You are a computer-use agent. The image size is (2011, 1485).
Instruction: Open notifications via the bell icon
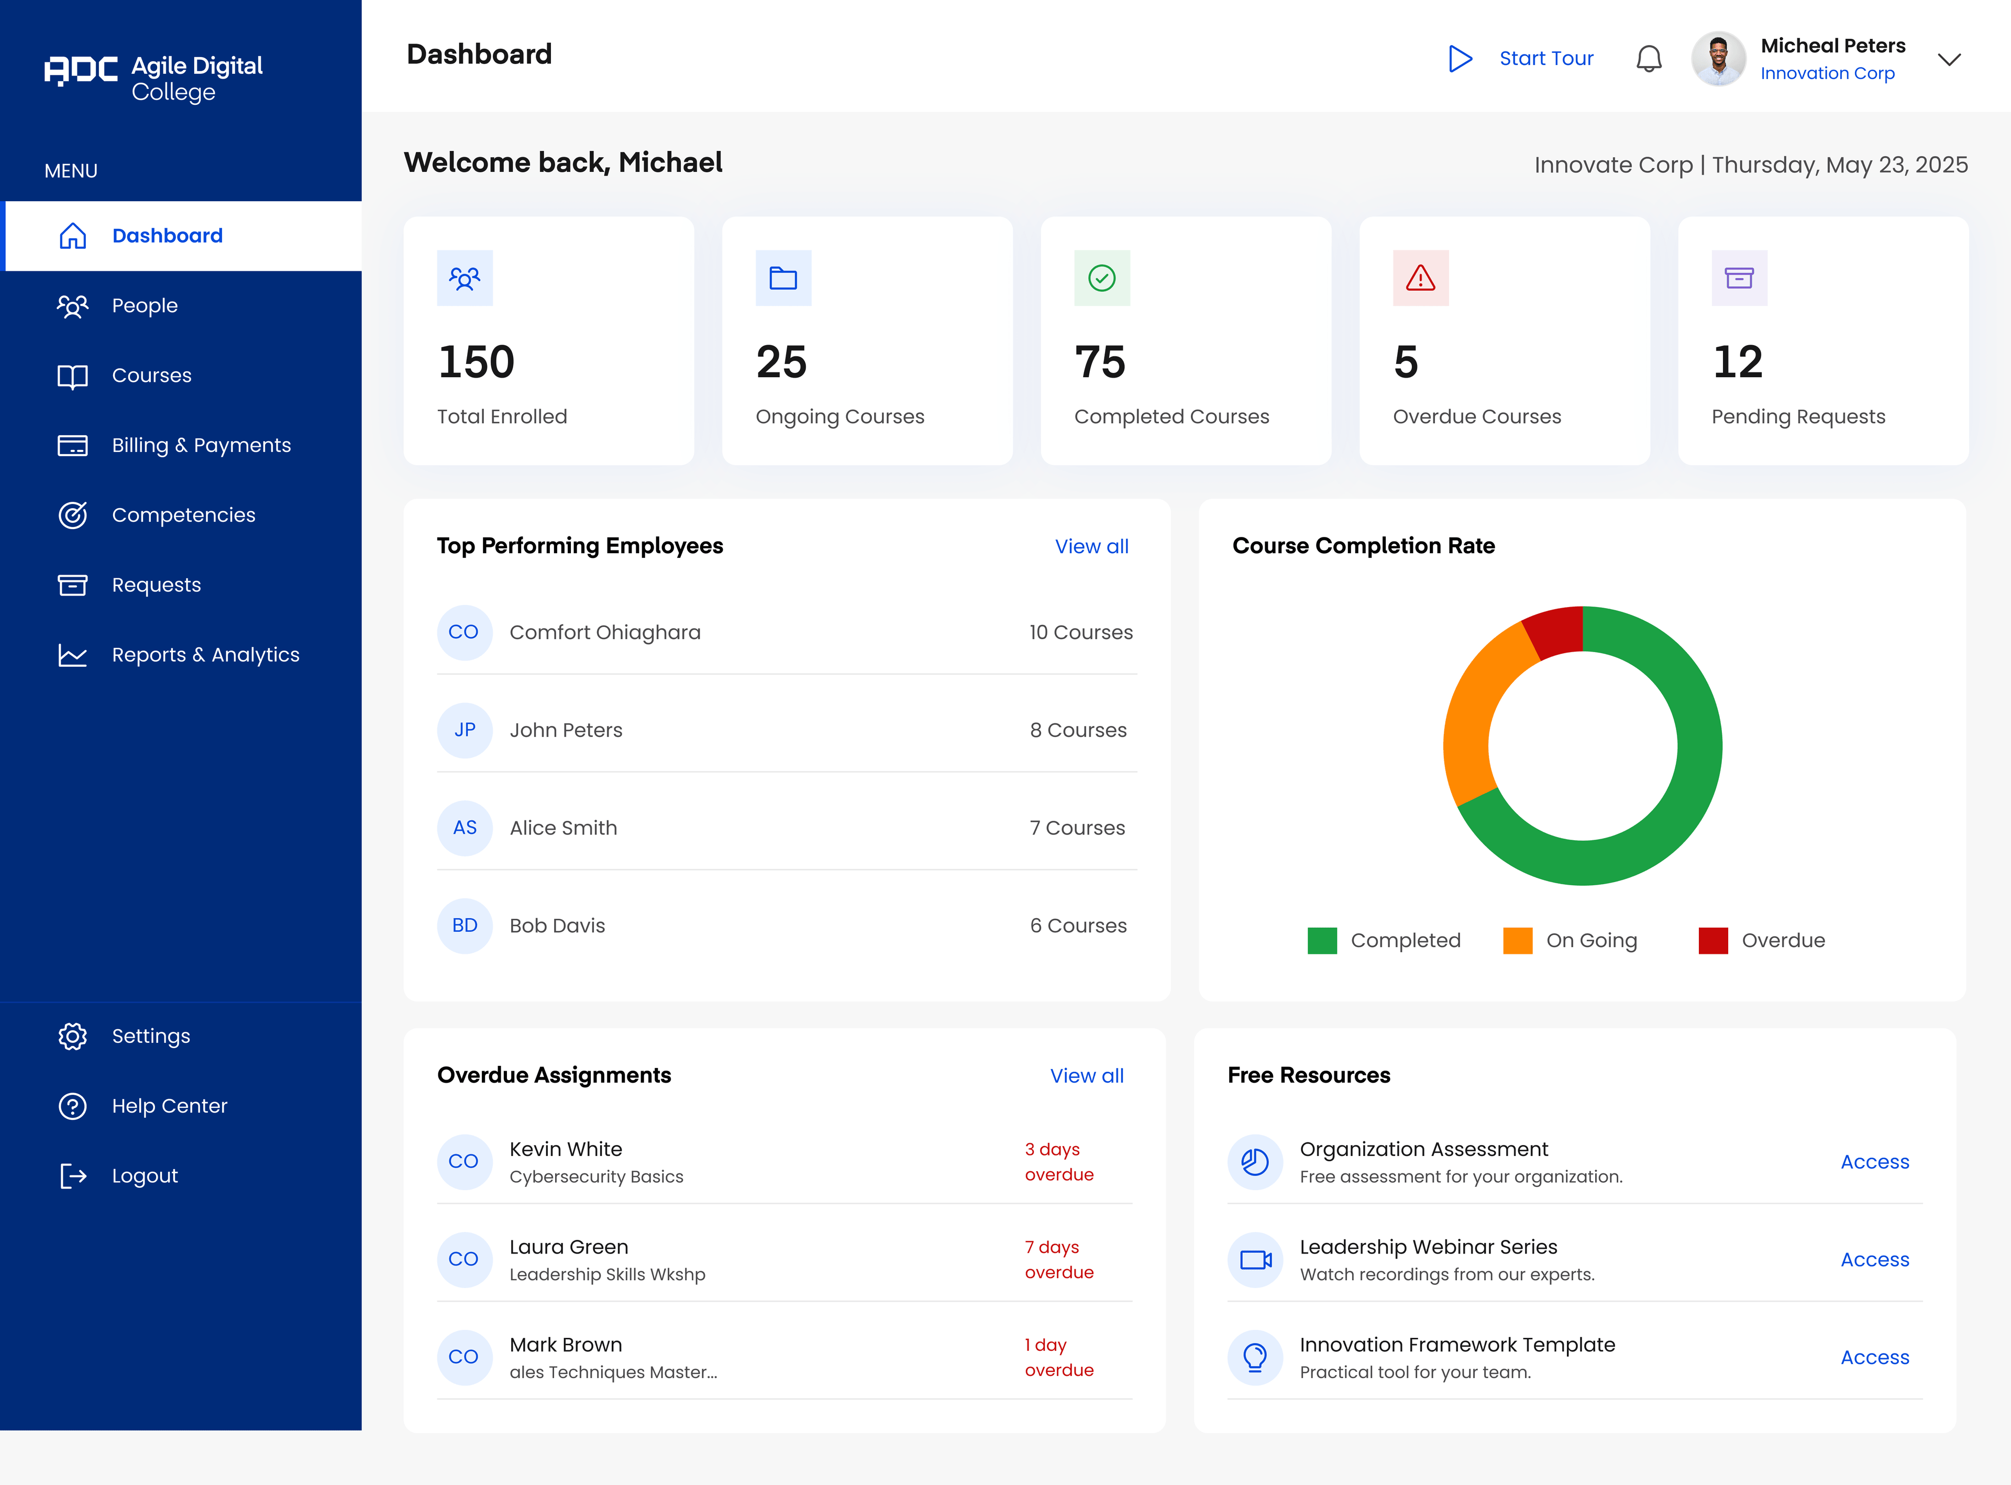(x=1649, y=59)
